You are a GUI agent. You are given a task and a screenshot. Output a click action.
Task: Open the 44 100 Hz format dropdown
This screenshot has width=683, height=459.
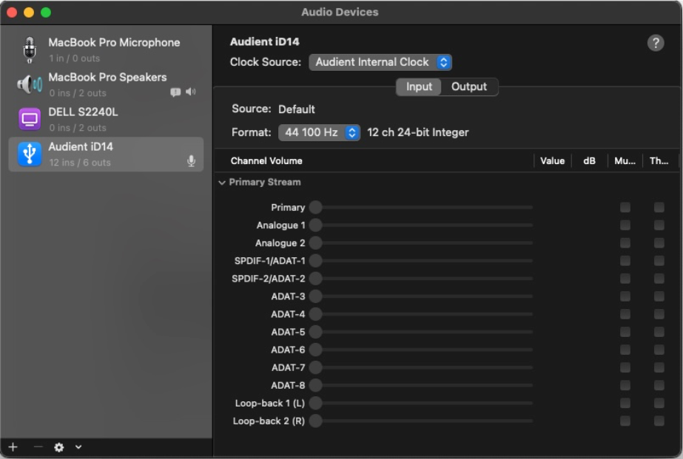pyautogui.click(x=319, y=132)
